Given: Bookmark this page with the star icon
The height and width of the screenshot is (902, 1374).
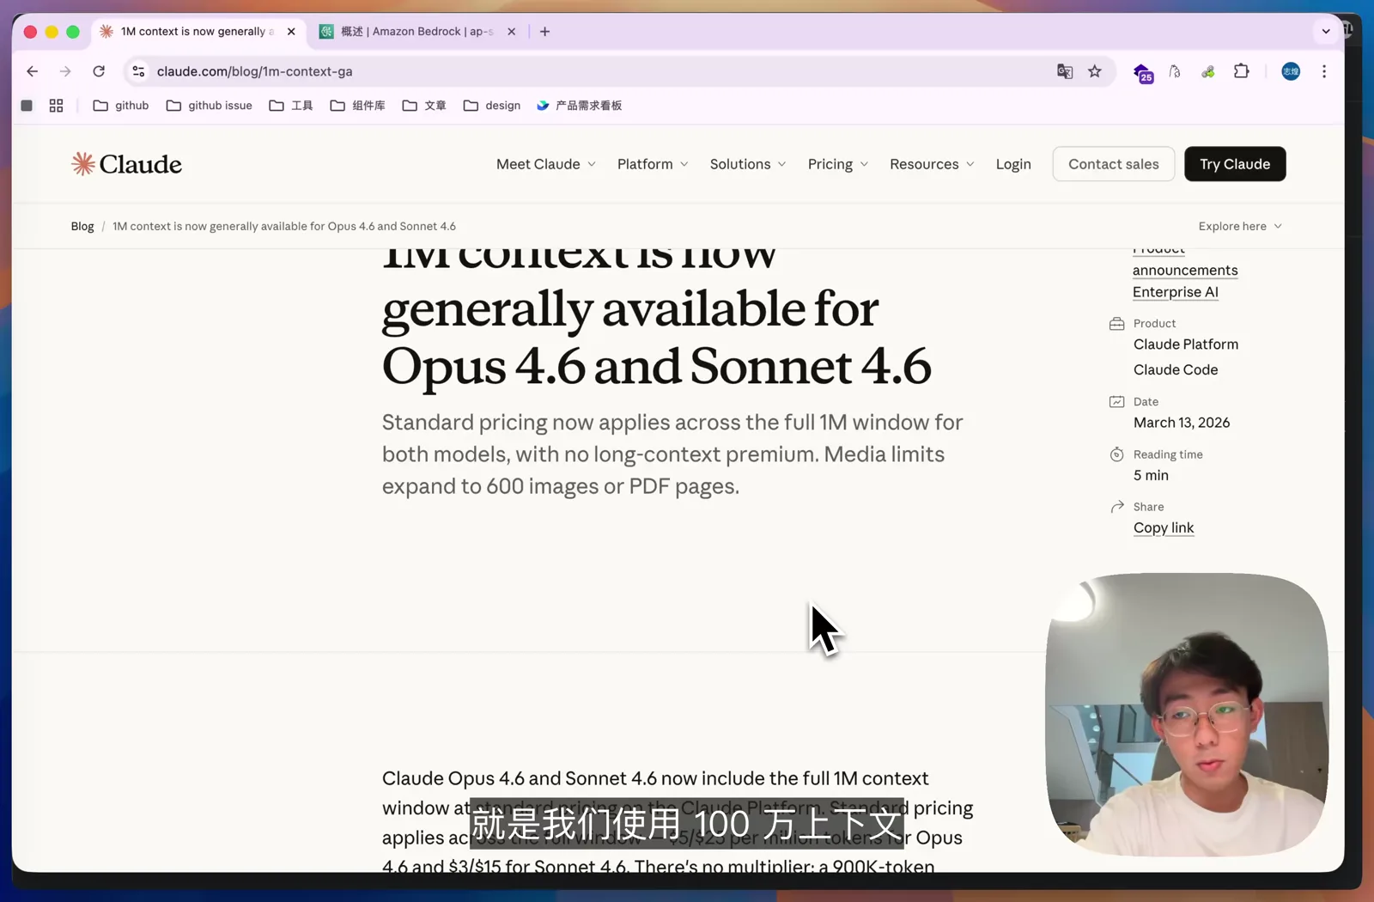Looking at the screenshot, I should [x=1095, y=71].
